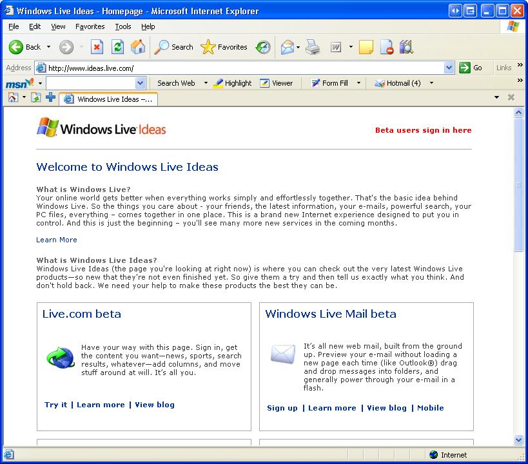Viewport: 528px width, 464px height.
Task: Click the Windows Live Mail envelope image
Action: (283, 354)
